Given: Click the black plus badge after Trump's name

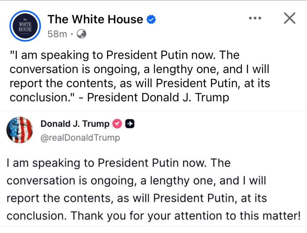Looking at the screenshot, I should [130, 124].
